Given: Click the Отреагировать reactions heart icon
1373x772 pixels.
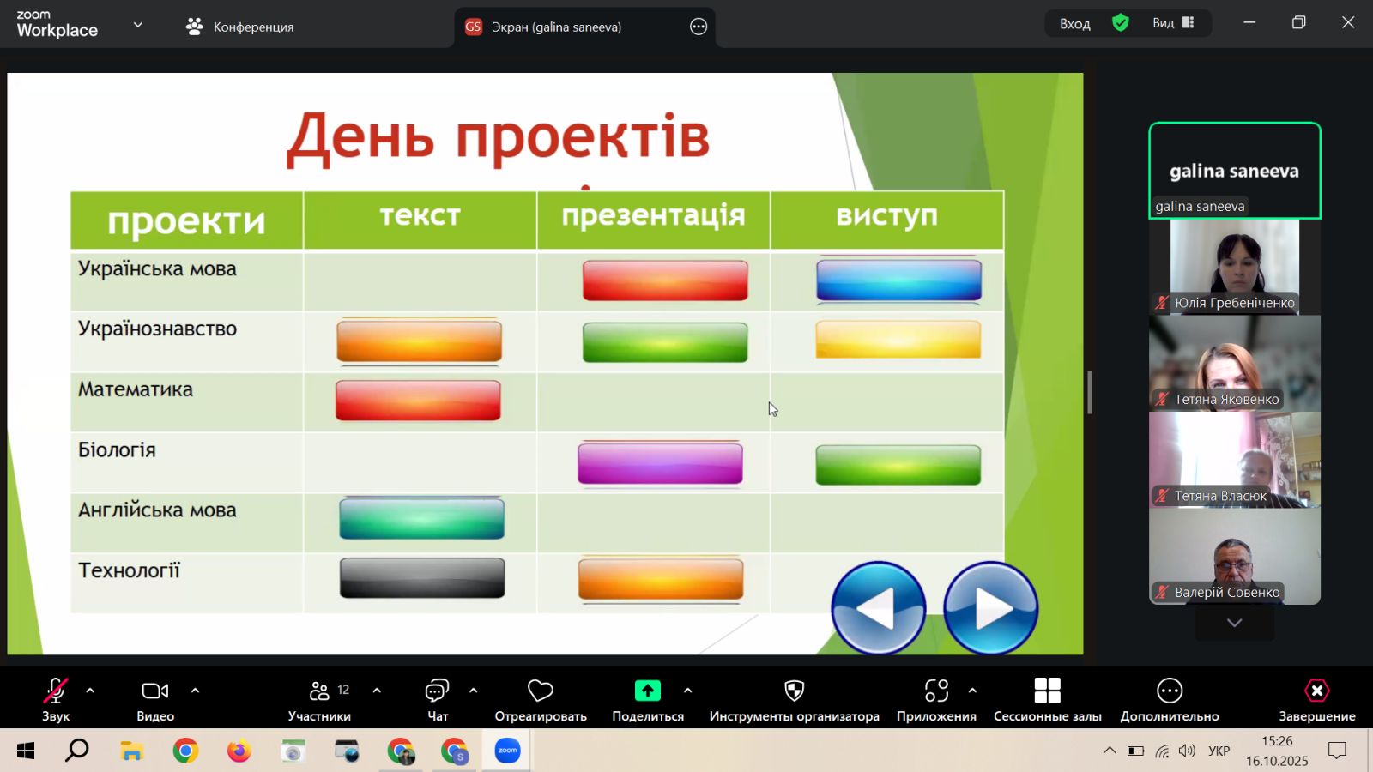Looking at the screenshot, I should click(540, 692).
